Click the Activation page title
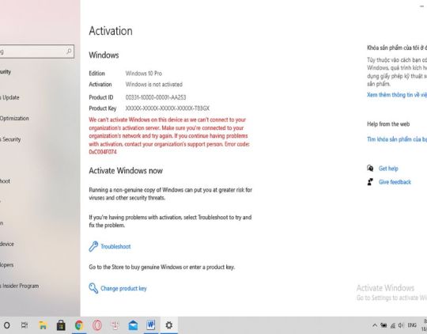427x334 pixels. (x=111, y=31)
